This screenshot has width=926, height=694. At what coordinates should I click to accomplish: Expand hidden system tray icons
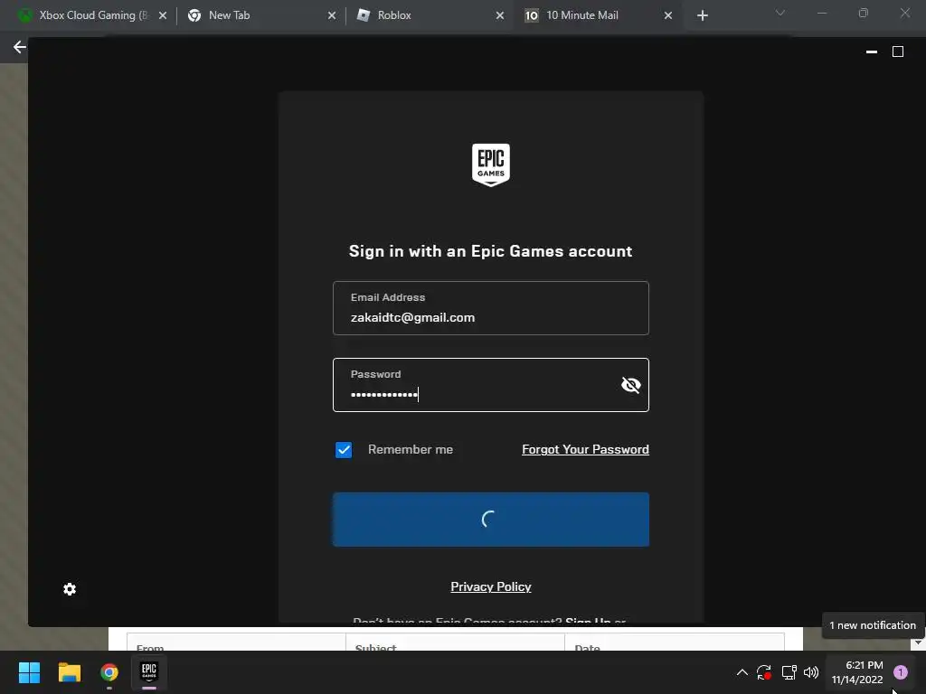coord(742,672)
